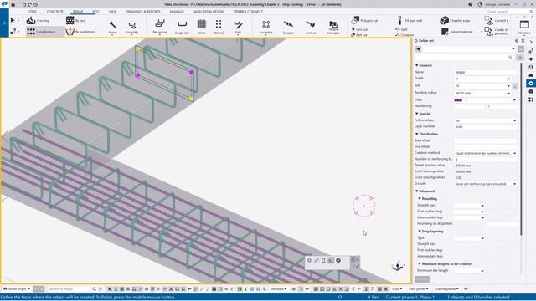Collapse the Rounding subsection

(x=420, y=199)
